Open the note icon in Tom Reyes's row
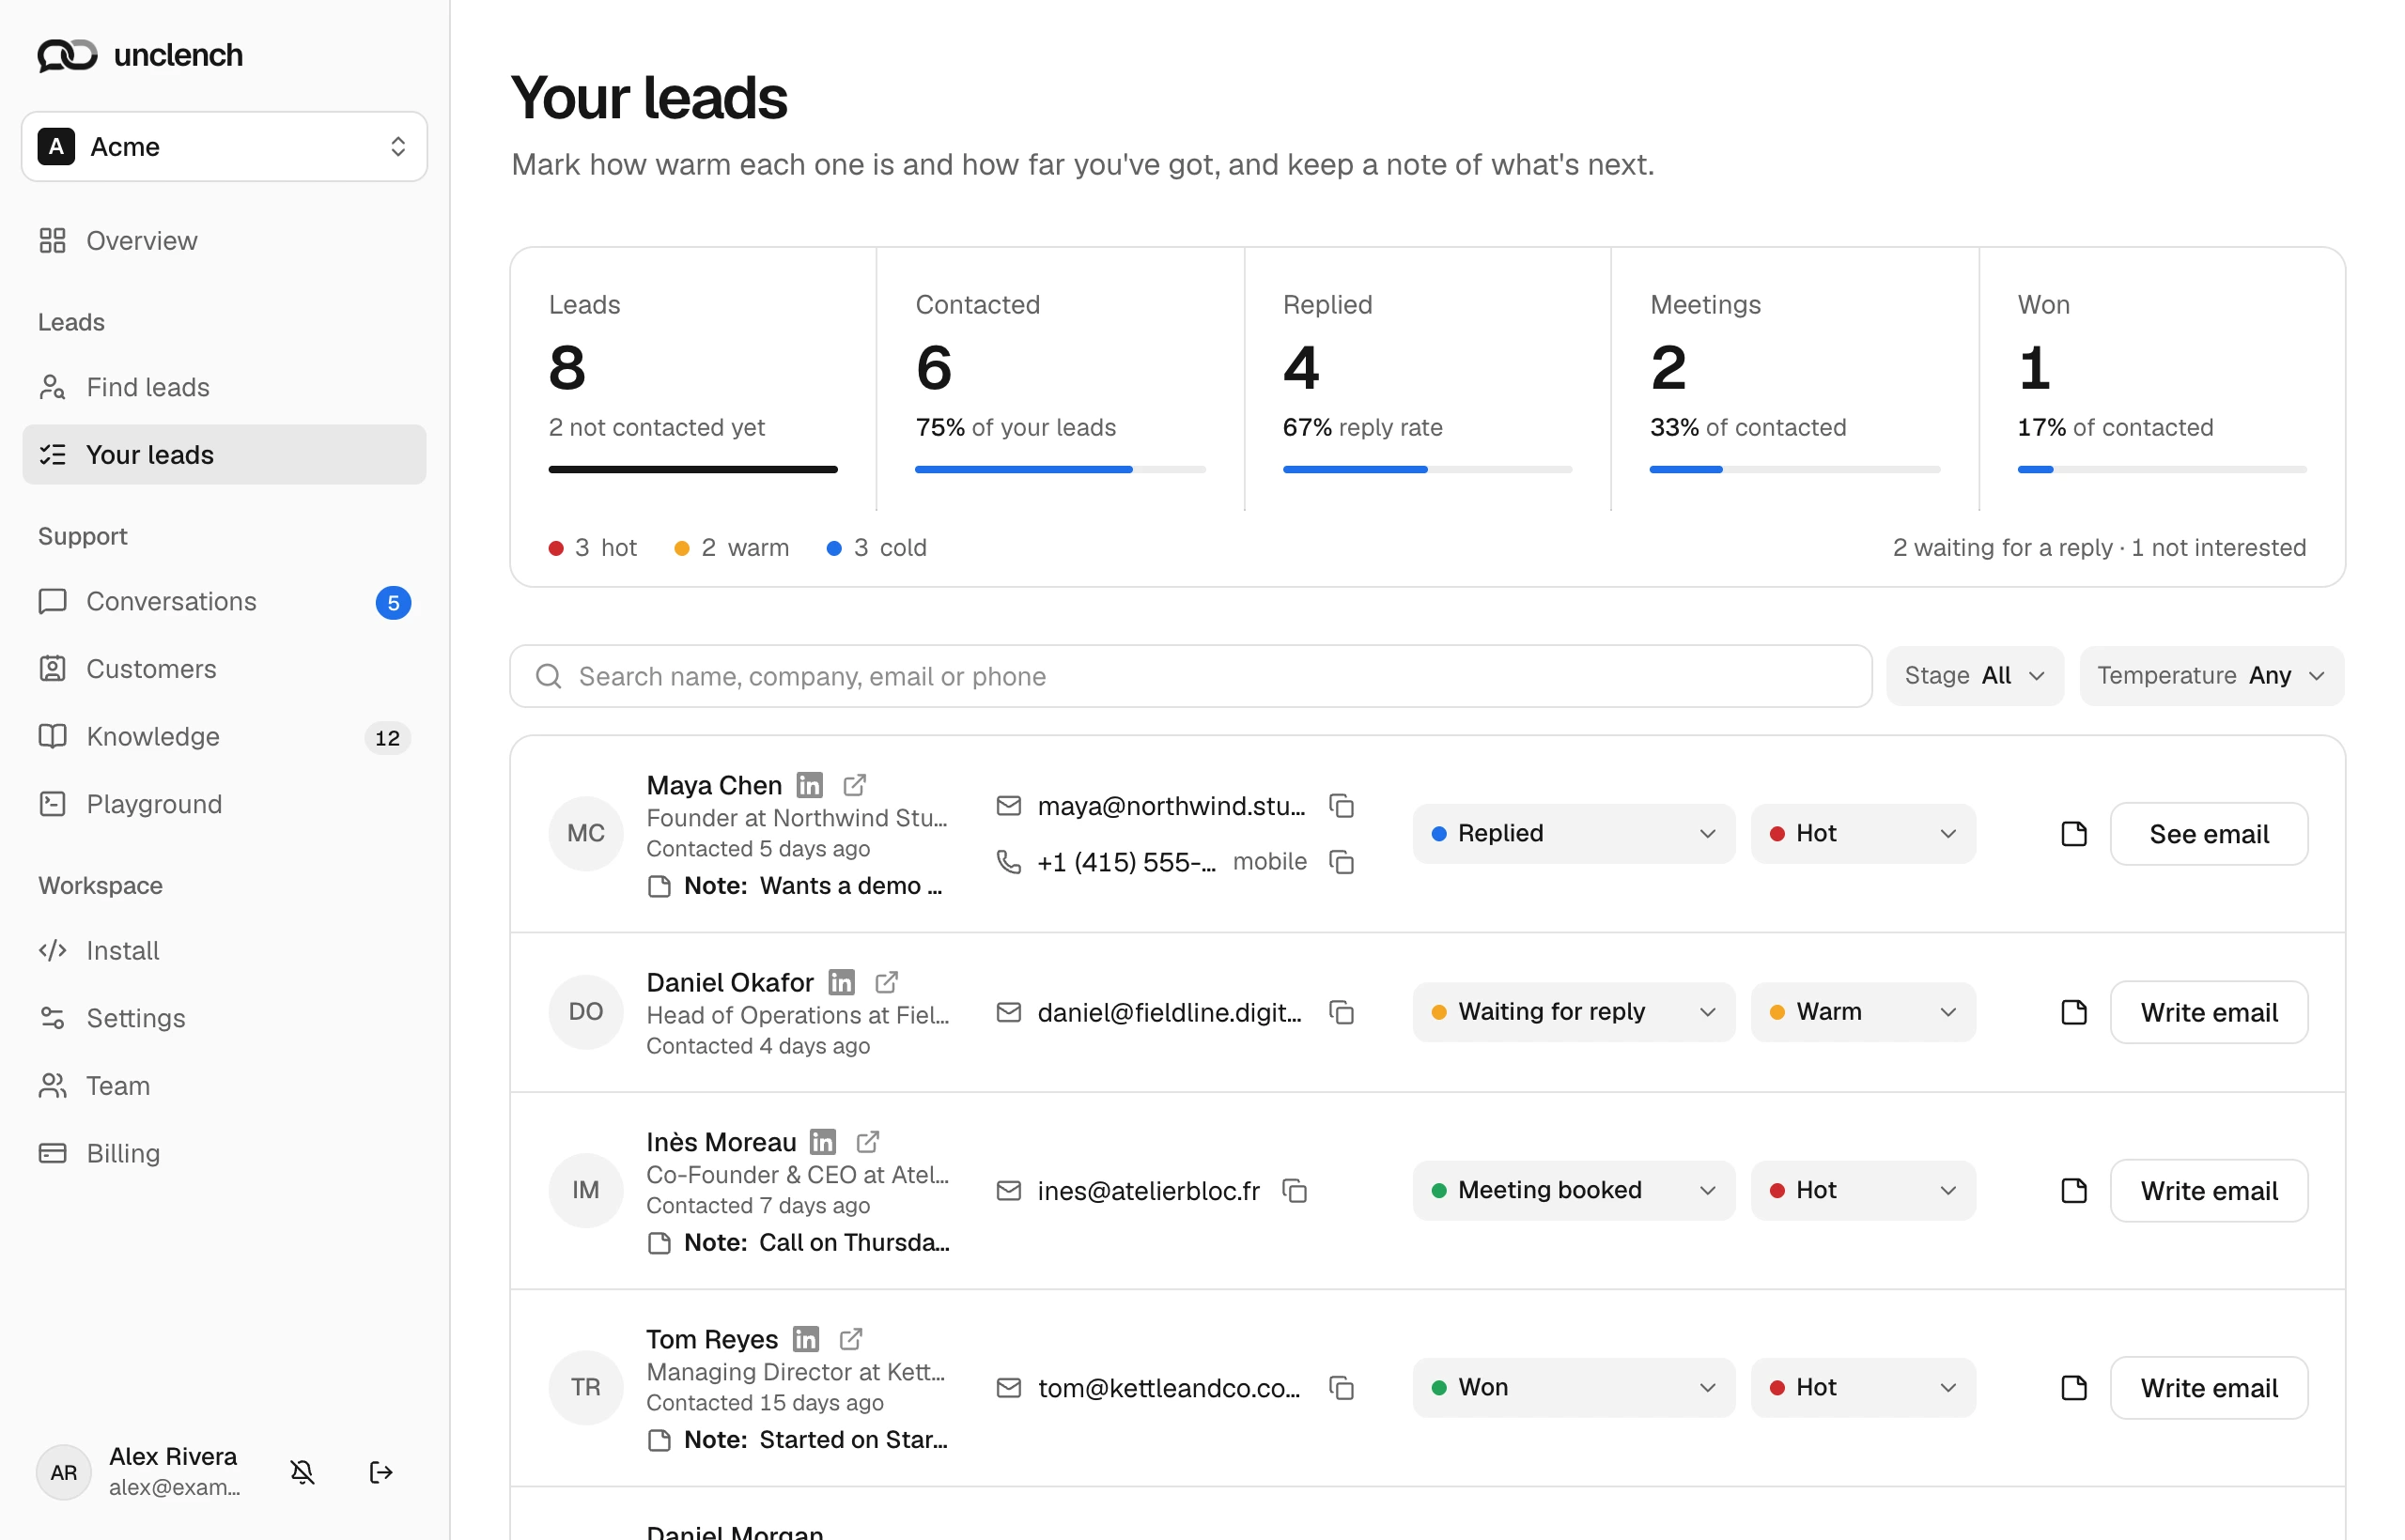The width and height of the screenshot is (2405, 1540). 2074,1388
